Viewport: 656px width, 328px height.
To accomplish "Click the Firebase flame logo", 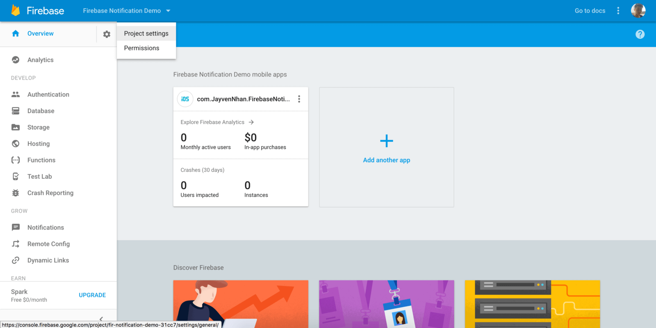I will [x=16, y=11].
